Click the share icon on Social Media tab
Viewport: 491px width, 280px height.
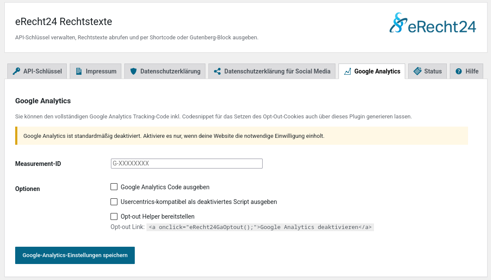pos(217,71)
